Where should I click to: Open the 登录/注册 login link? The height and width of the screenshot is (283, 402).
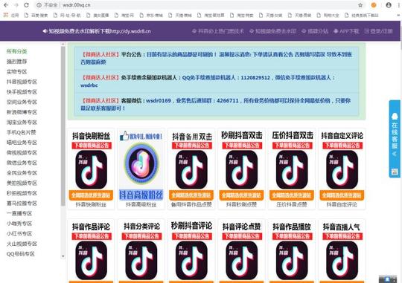[x=378, y=31]
